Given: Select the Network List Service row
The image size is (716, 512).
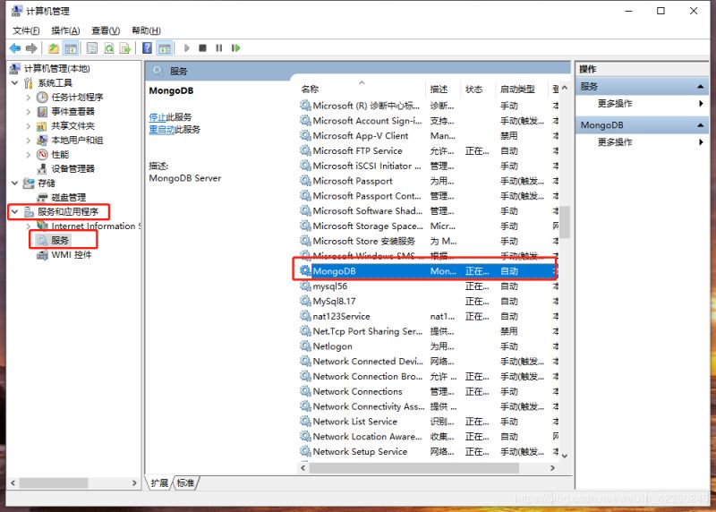Looking at the screenshot, I should pos(429,422).
